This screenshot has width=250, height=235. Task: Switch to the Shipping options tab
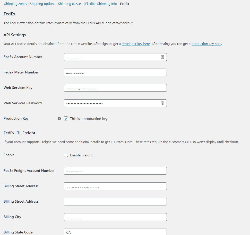pos(42,4)
